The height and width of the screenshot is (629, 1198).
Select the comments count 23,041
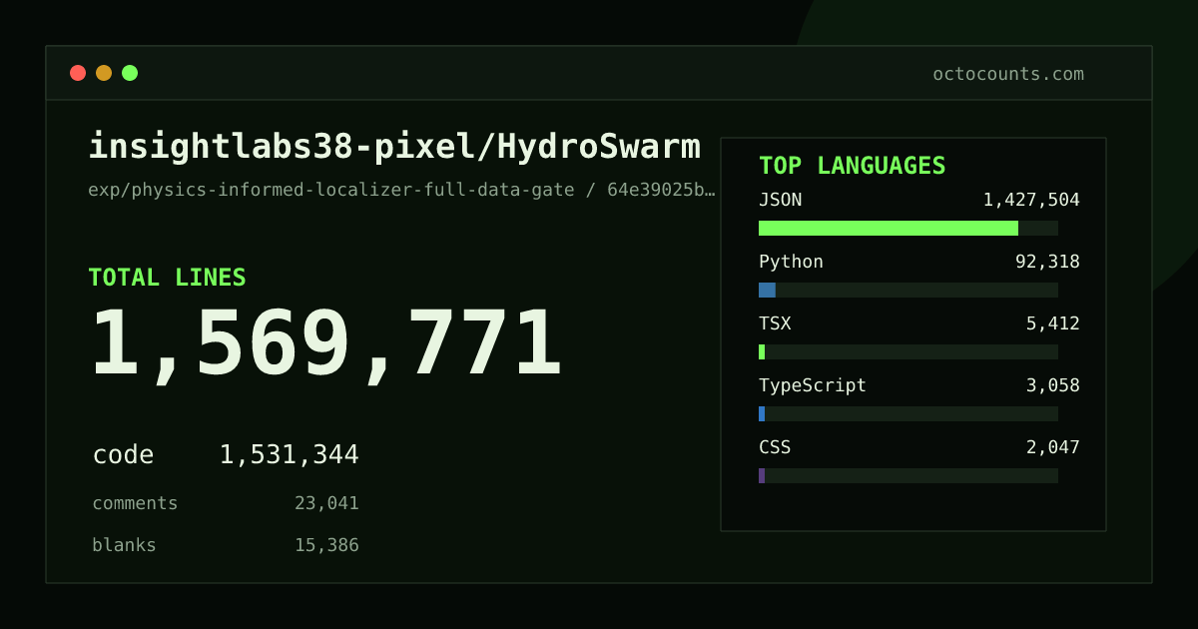click(326, 503)
